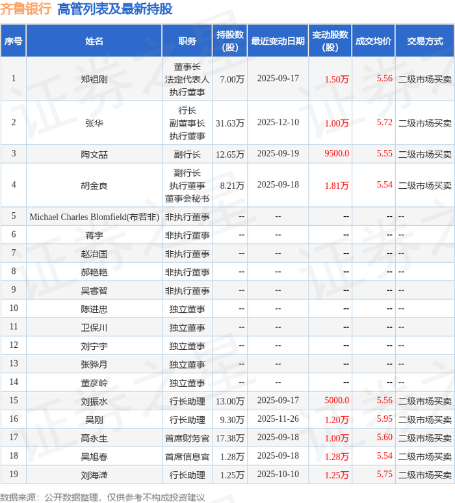
Task: Select the name 郑祖刚
Action: (x=94, y=79)
